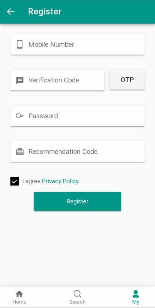155x308 pixels.
Task: Select the My tab label
Action: (135, 302)
